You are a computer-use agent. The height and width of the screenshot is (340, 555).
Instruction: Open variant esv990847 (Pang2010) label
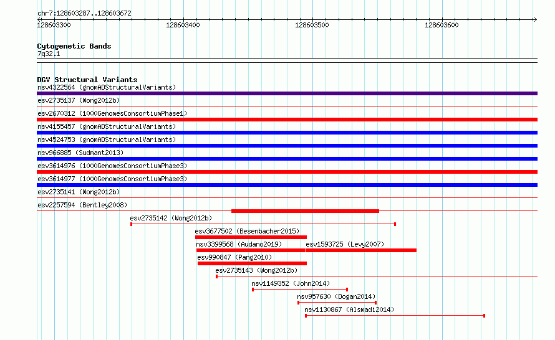[x=234, y=257]
